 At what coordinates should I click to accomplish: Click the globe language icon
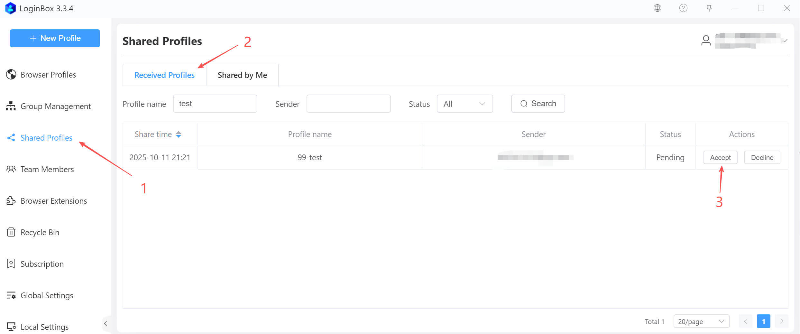click(657, 8)
